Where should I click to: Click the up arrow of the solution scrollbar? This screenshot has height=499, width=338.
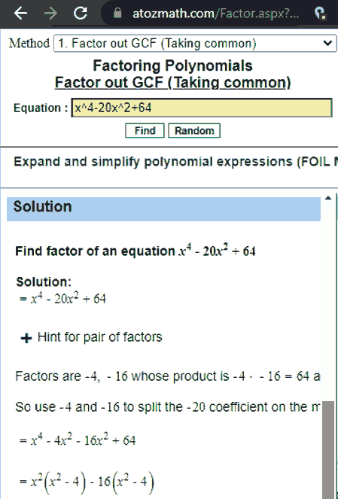point(328,198)
